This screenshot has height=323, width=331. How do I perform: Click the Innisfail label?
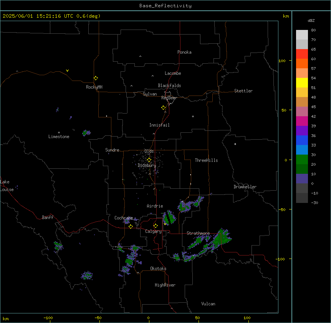(x=159, y=125)
